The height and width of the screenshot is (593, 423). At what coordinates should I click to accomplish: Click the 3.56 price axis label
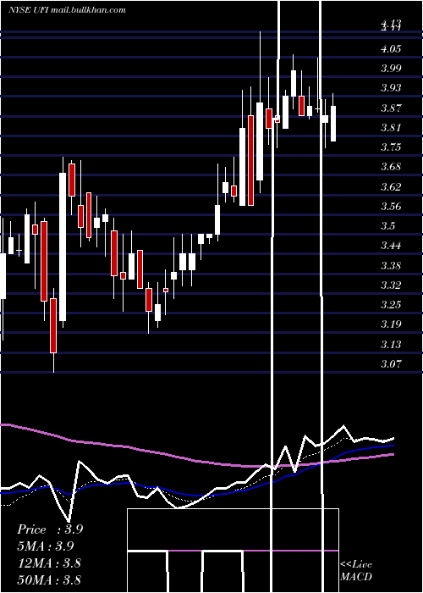pyautogui.click(x=391, y=206)
